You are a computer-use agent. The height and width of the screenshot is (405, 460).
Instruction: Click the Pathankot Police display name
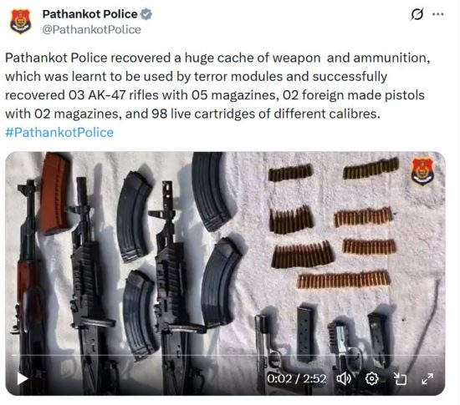click(89, 14)
